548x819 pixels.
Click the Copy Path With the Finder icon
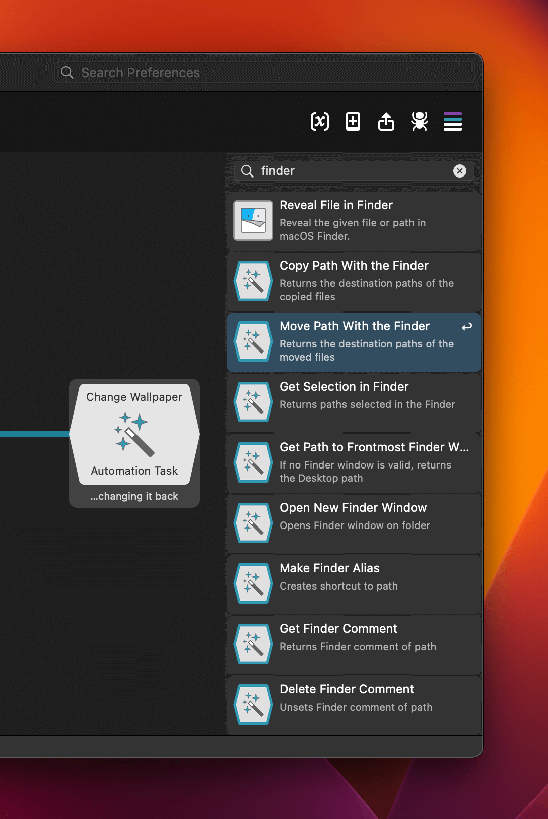(253, 281)
